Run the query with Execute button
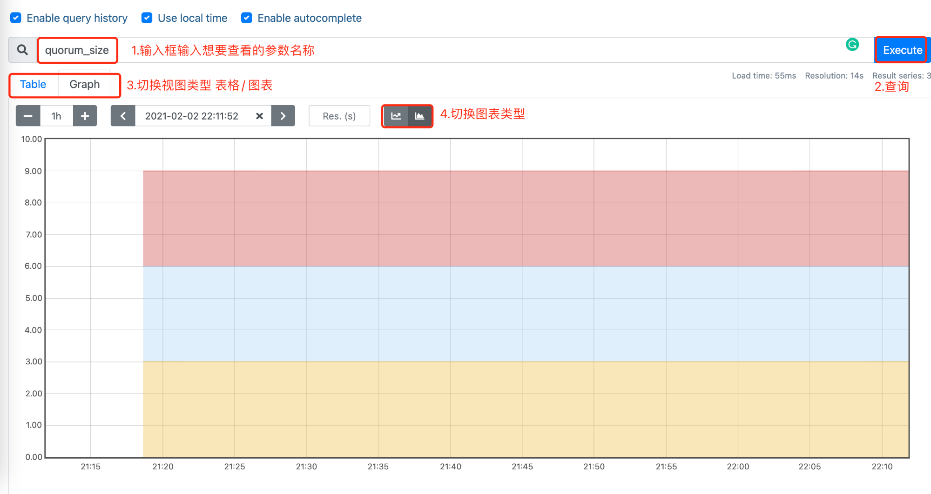This screenshot has height=494, width=931. click(903, 50)
